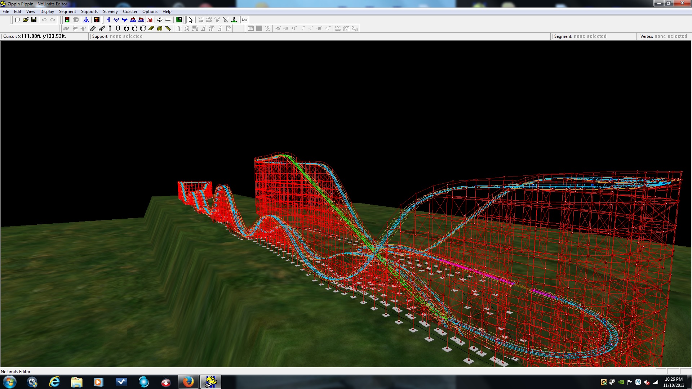Open the Options menu

(x=150, y=12)
